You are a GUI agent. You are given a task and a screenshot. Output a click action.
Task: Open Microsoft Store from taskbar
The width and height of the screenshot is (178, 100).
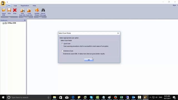tap(61, 97)
